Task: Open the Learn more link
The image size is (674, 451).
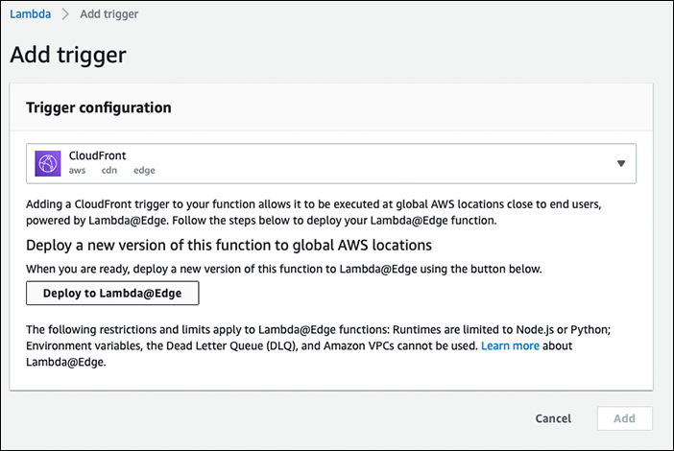Action: (x=510, y=345)
